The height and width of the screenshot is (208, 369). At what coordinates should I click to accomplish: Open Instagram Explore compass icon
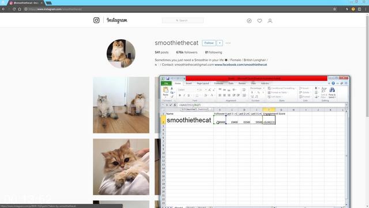click(x=249, y=21)
